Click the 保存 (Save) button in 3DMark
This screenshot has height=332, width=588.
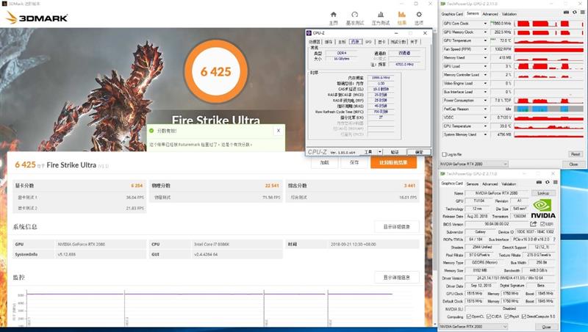354,162
